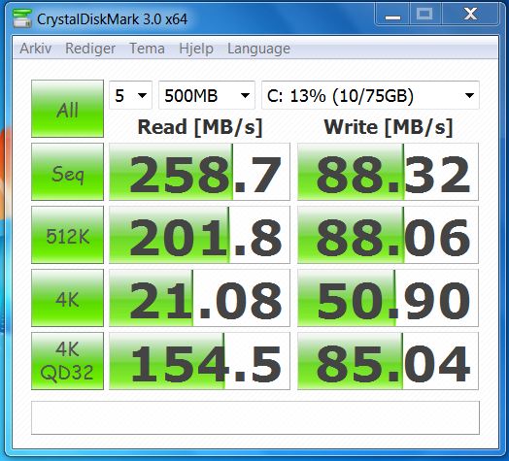Viewport: 509px width, 461px height.
Task: Click the Read [MB/s] column header
Action: [200, 127]
